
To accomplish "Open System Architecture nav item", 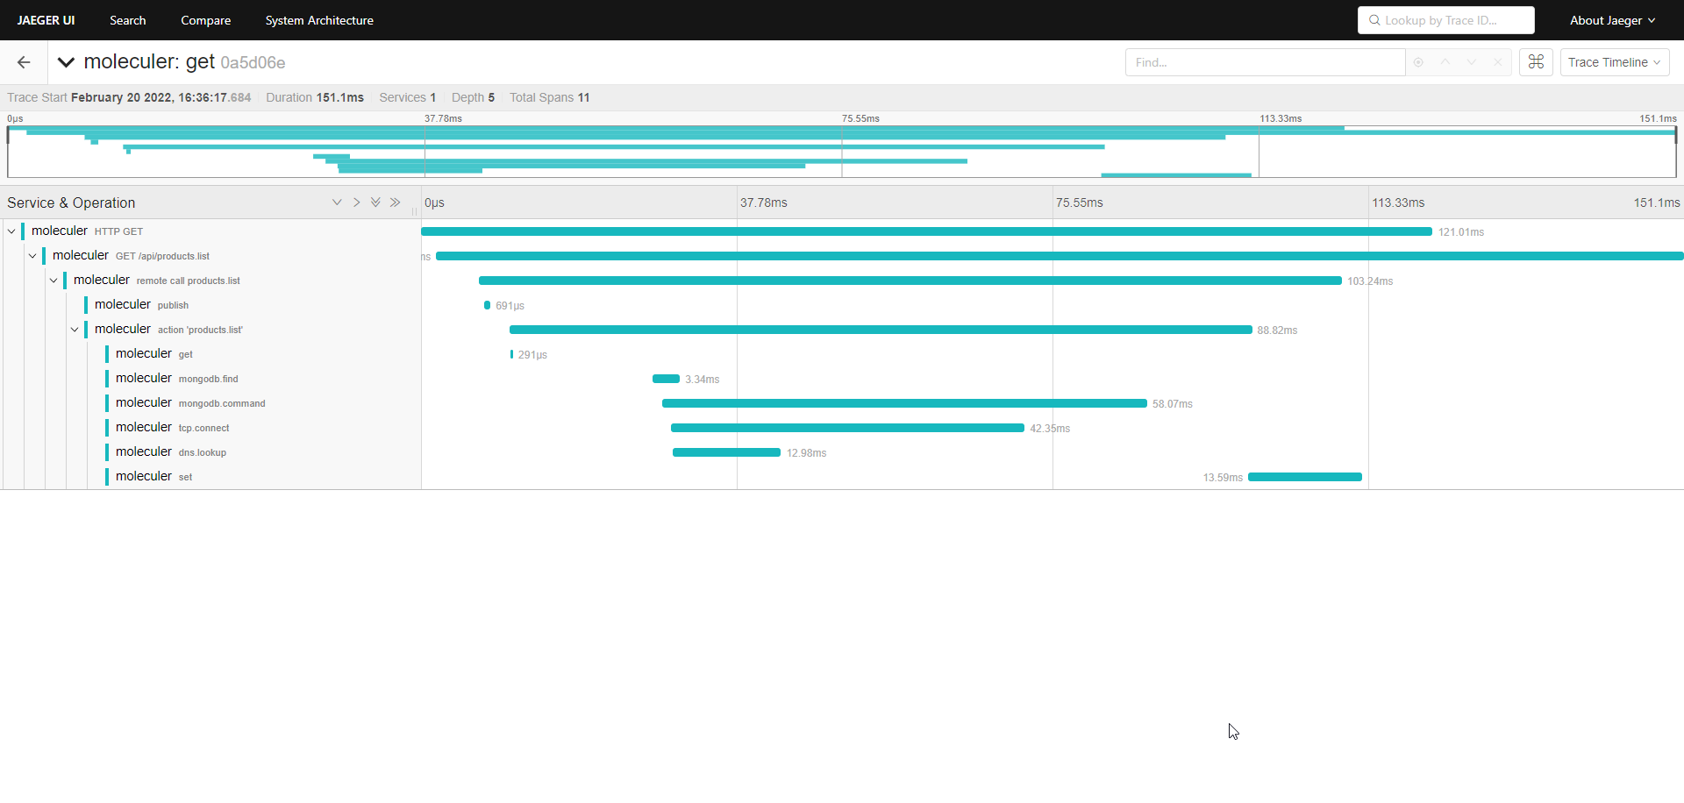I will tap(319, 20).
